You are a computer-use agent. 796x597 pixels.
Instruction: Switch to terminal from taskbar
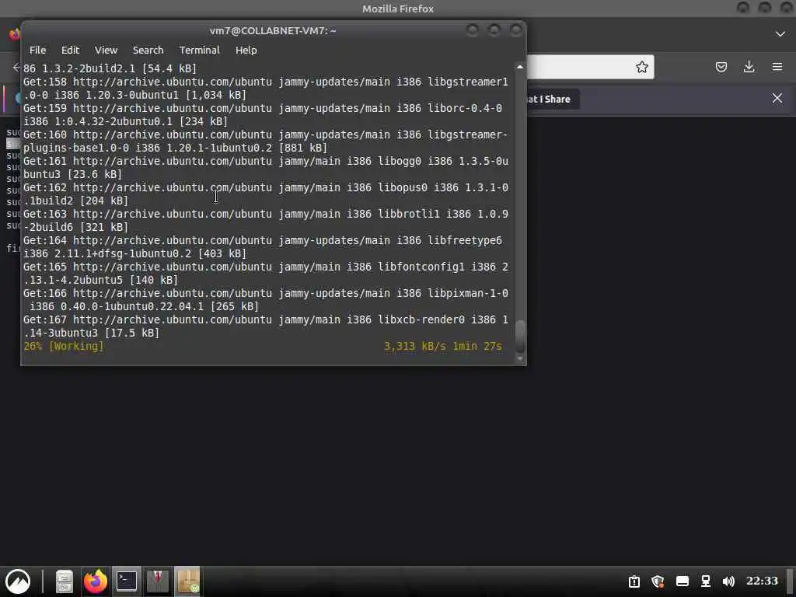[127, 581]
